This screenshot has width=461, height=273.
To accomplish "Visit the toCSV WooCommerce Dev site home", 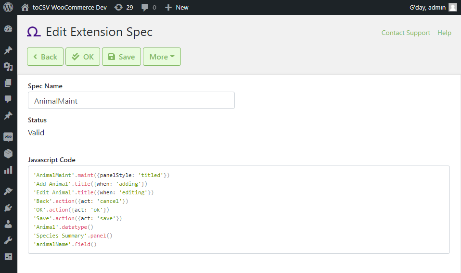I will point(64,7).
